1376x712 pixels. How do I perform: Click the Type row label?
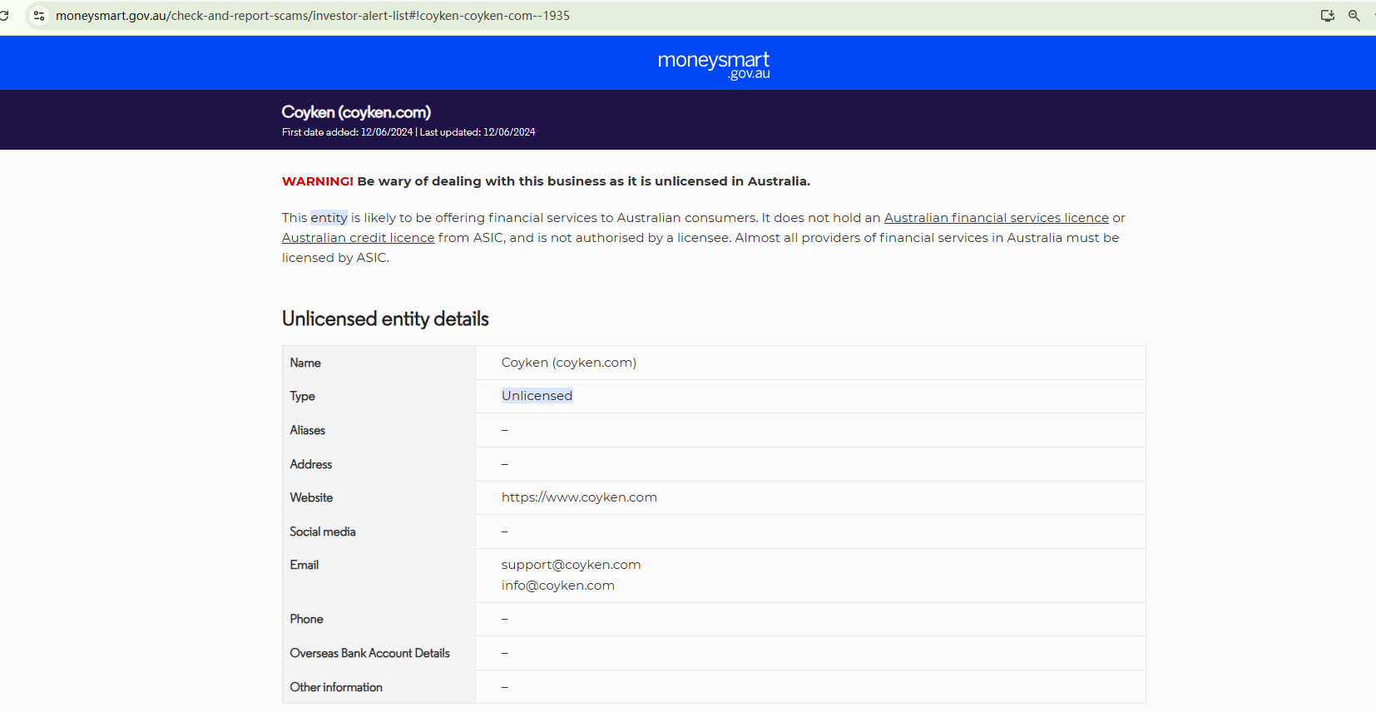click(x=303, y=397)
